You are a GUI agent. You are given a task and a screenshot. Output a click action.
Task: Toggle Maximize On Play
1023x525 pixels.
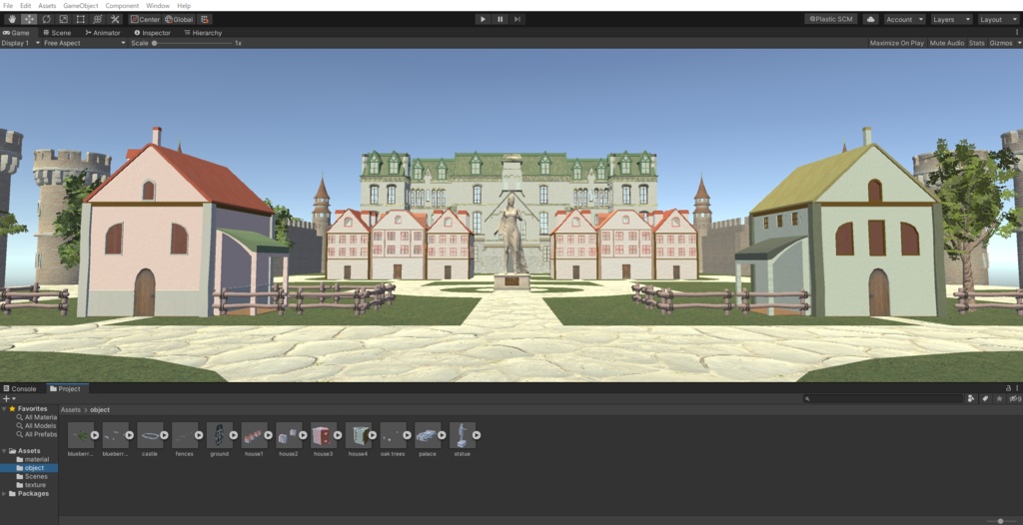click(896, 43)
